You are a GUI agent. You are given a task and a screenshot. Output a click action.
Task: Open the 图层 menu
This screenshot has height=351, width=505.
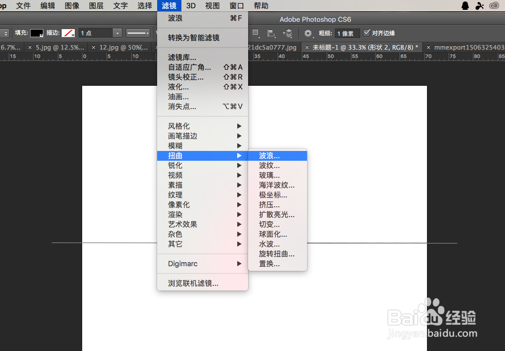pos(96,6)
